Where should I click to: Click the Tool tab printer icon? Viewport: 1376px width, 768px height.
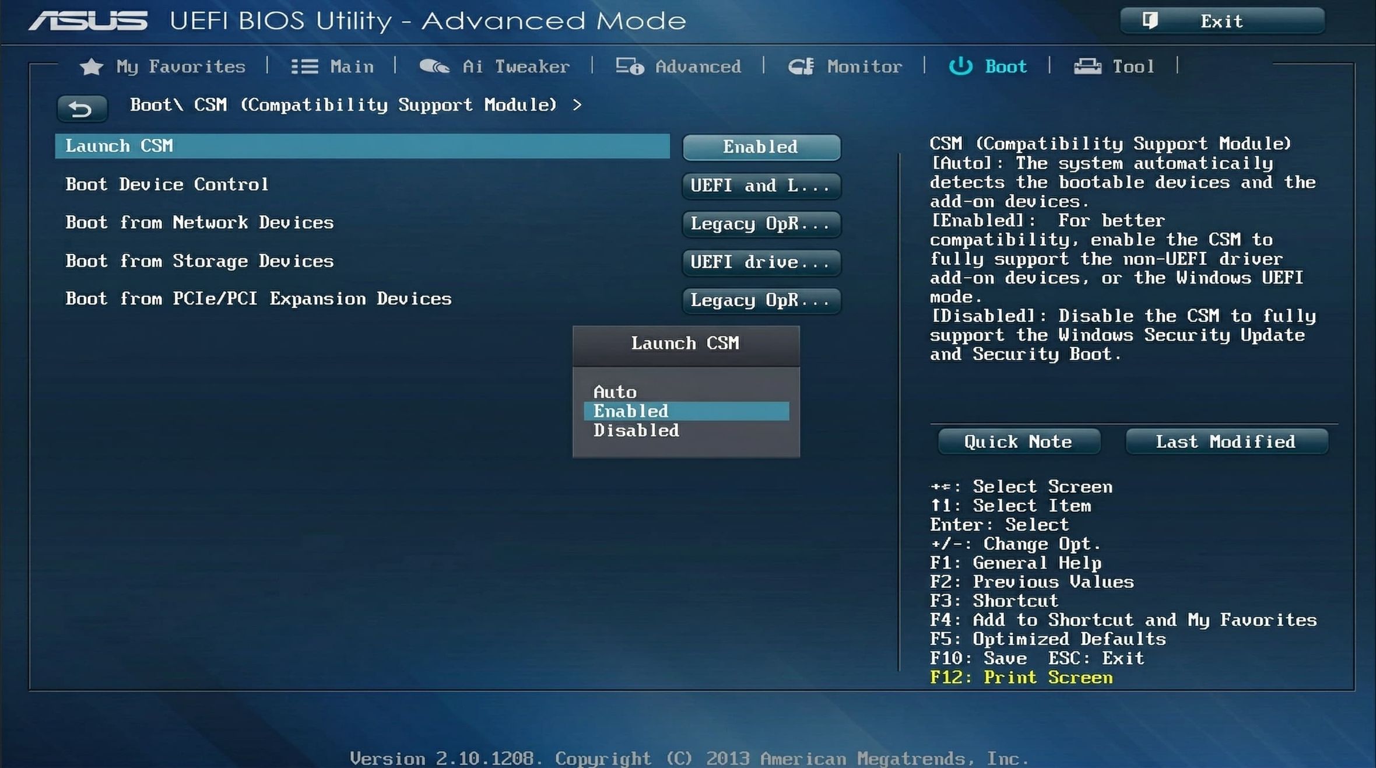coord(1087,67)
